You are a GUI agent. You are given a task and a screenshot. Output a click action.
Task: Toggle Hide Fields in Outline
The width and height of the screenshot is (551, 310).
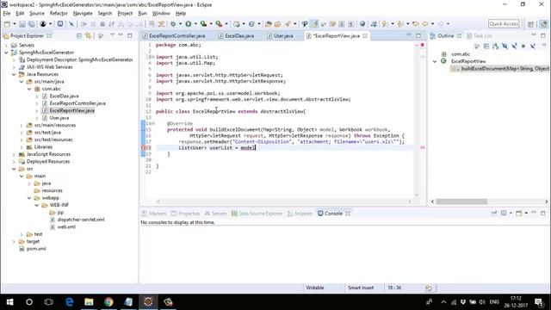pyautogui.click(x=505, y=46)
